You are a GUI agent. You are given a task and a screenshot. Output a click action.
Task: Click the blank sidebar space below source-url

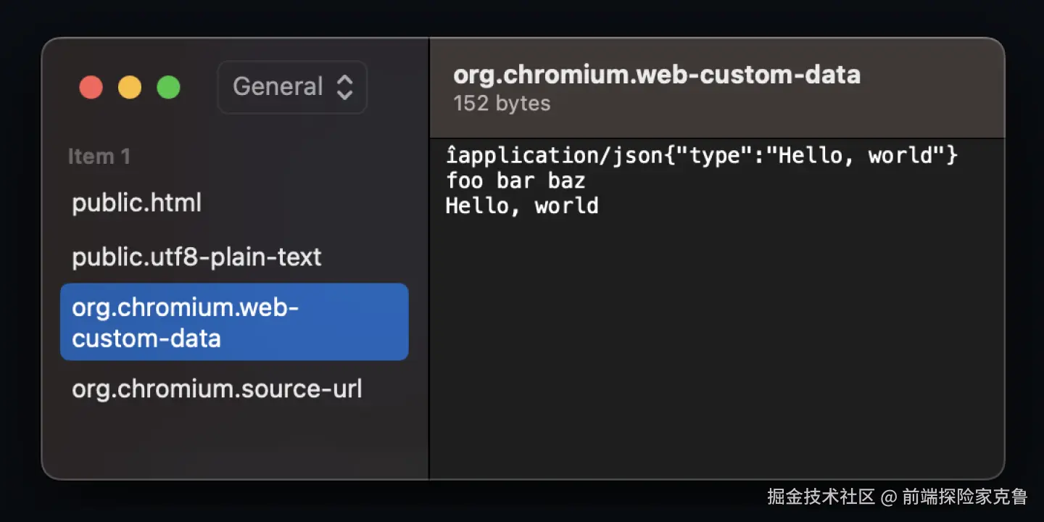[x=234, y=442]
